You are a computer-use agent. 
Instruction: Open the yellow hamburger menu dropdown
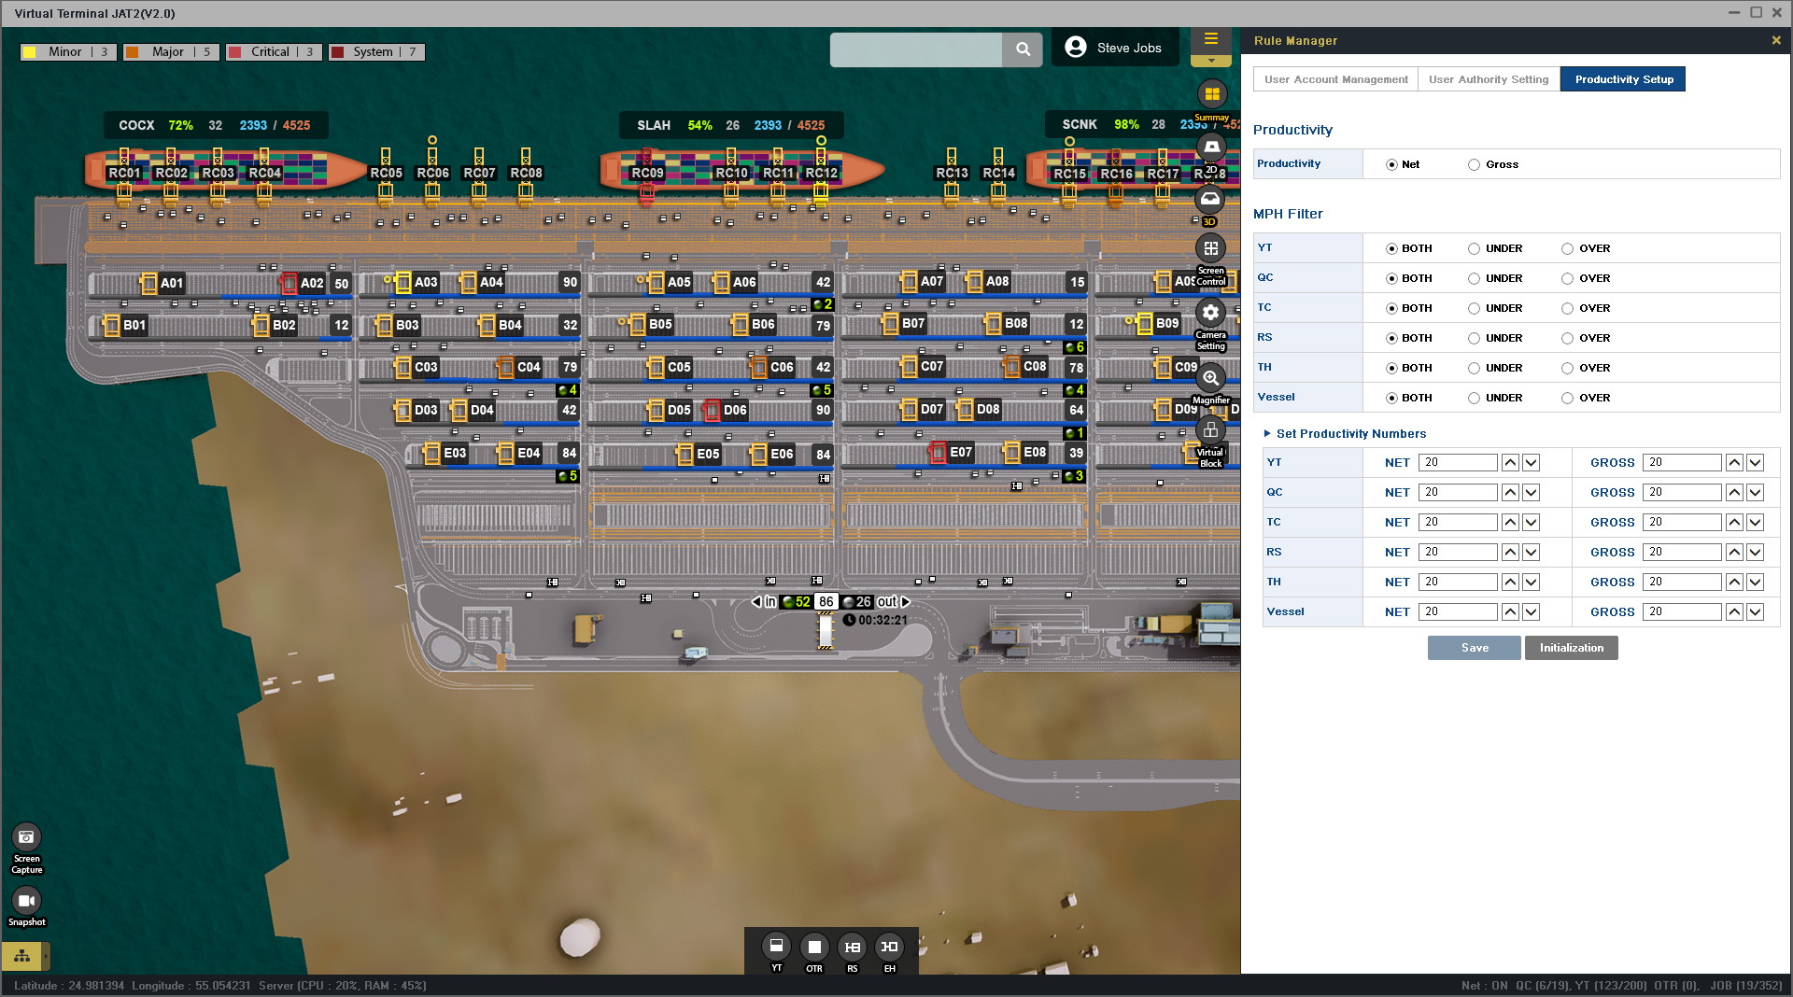pos(1210,47)
